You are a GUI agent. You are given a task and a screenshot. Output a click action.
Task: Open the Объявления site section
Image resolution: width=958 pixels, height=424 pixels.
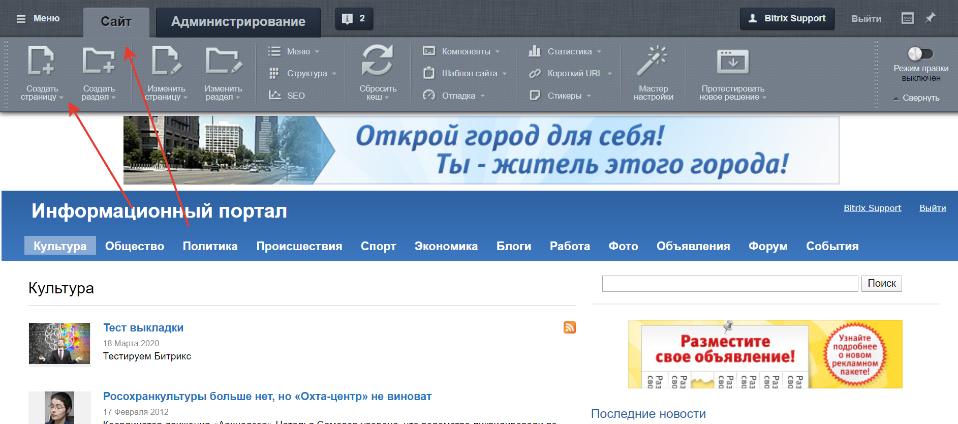click(693, 246)
